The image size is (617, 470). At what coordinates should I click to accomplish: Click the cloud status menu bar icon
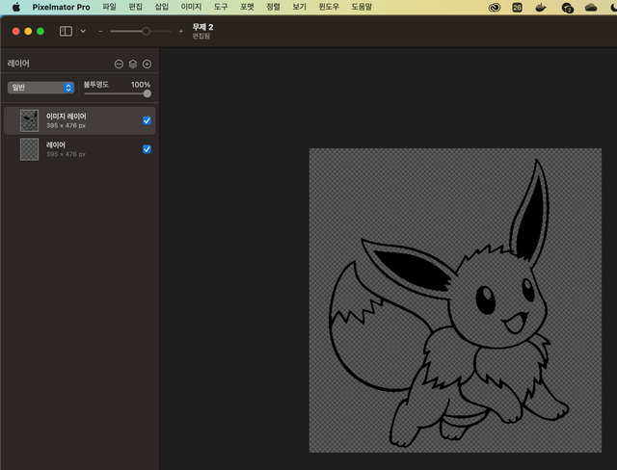591,8
